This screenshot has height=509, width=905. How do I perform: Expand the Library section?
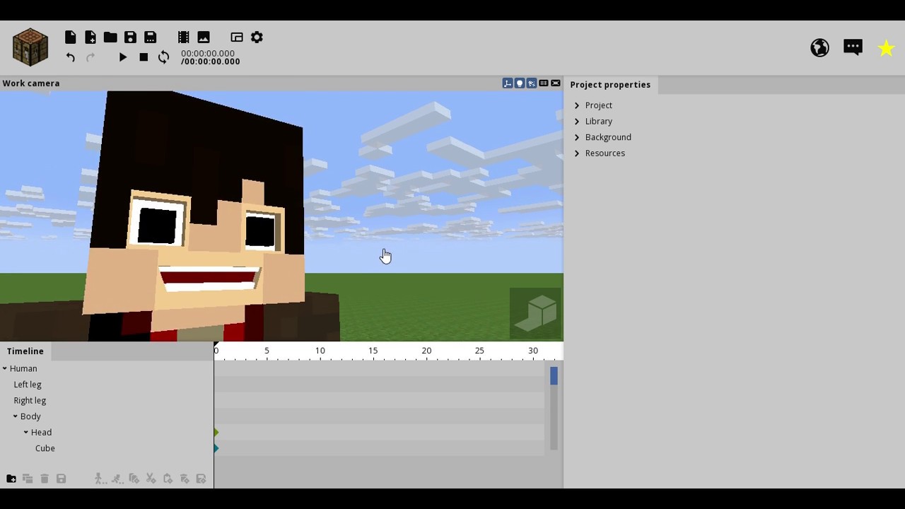point(577,122)
